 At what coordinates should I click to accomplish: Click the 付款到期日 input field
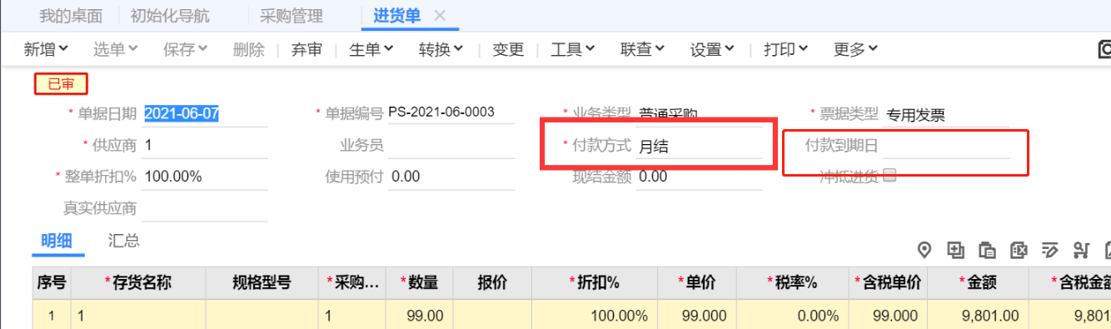coord(946,147)
